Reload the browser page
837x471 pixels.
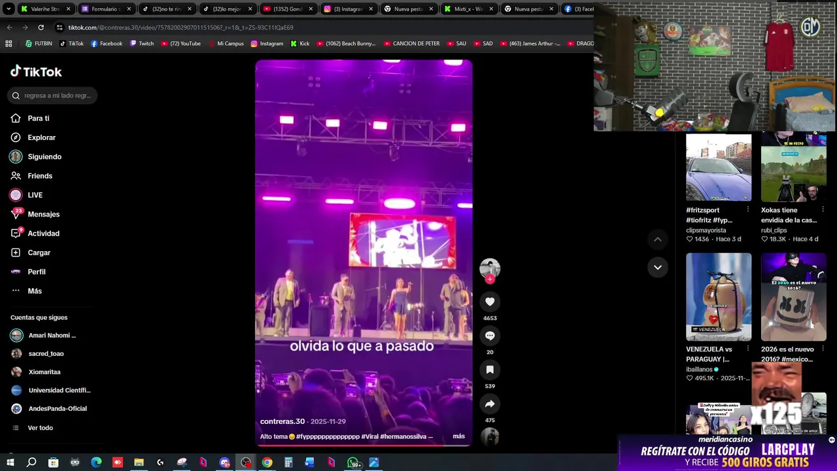coord(41,27)
